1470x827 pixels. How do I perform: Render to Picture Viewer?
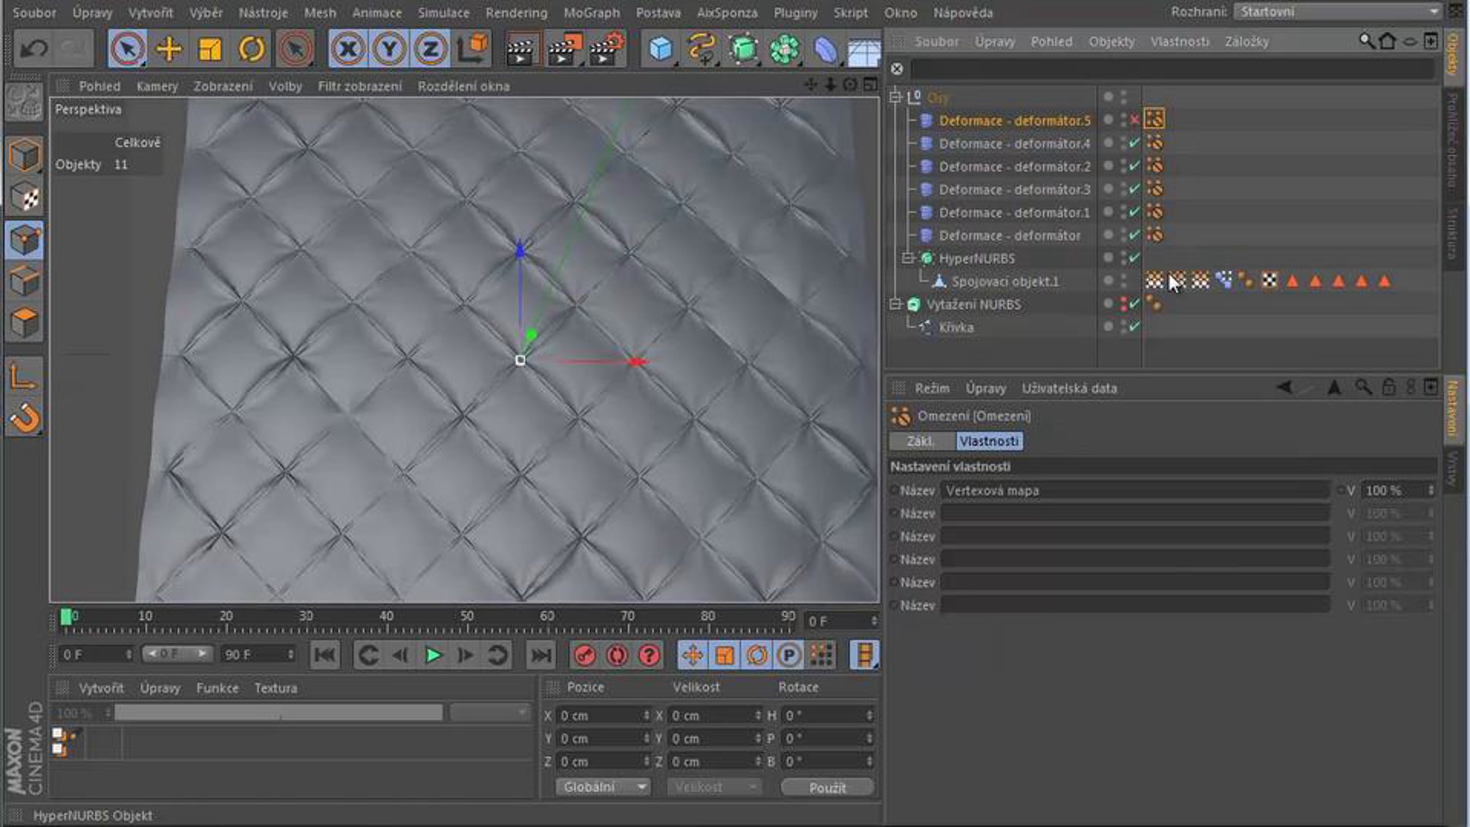[563, 50]
